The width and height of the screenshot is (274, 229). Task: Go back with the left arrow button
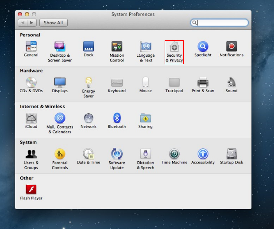coord(23,23)
